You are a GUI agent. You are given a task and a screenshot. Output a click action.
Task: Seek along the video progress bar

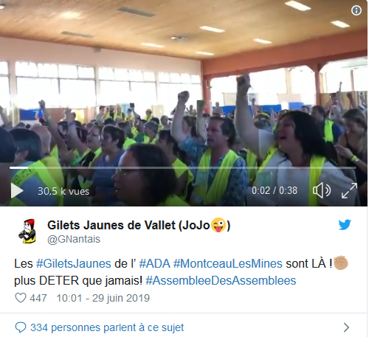click(183, 167)
